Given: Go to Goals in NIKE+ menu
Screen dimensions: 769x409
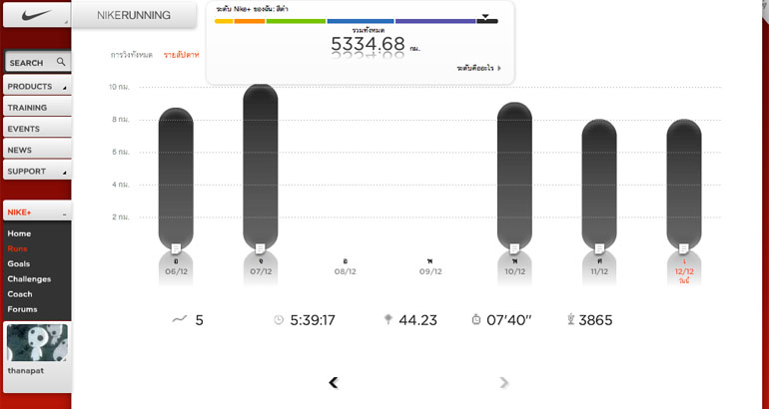Looking at the screenshot, I should click(19, 263).
